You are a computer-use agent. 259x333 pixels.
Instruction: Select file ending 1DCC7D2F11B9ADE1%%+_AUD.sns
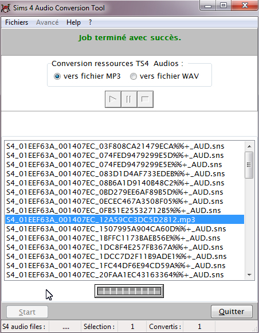pos(124,256)
